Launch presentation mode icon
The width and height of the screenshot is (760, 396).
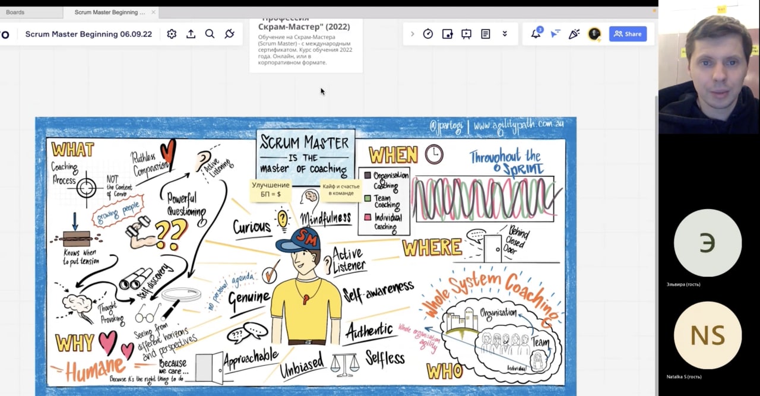pos(466,34)
